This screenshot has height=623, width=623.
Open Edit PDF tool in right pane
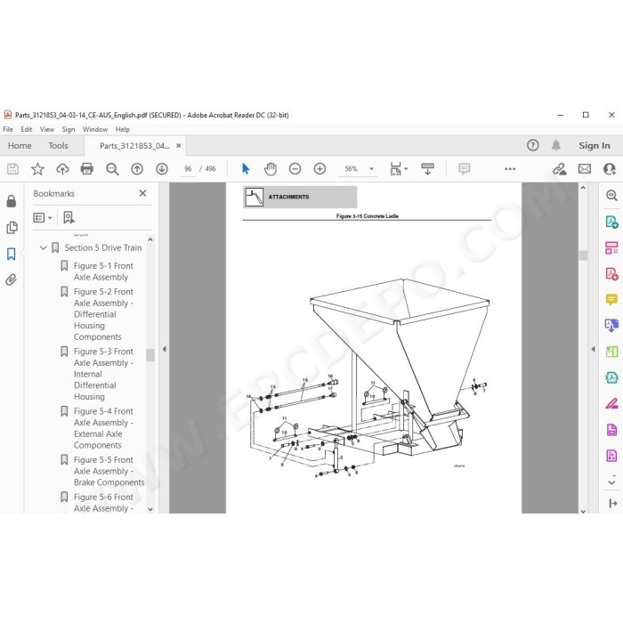(611, 248)
